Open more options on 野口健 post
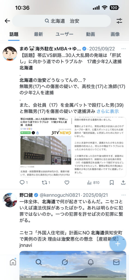 pos(124,195)
